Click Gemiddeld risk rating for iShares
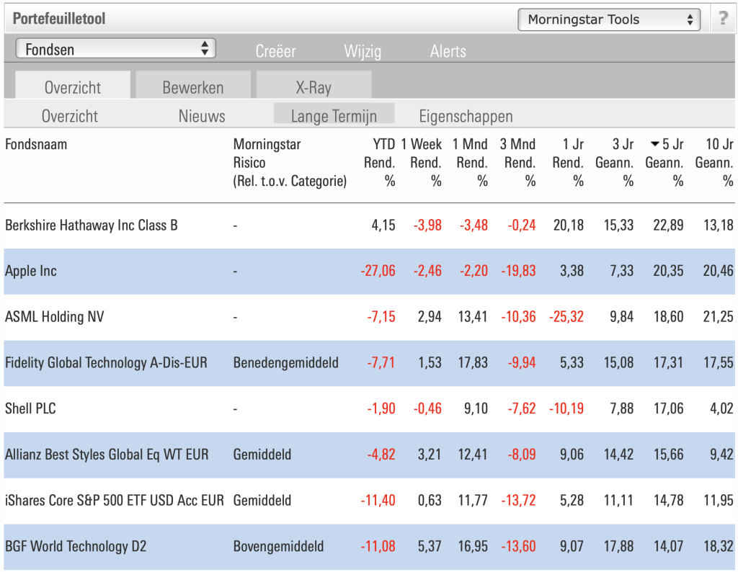The image size is (738, 572). [x=262, y=500]
